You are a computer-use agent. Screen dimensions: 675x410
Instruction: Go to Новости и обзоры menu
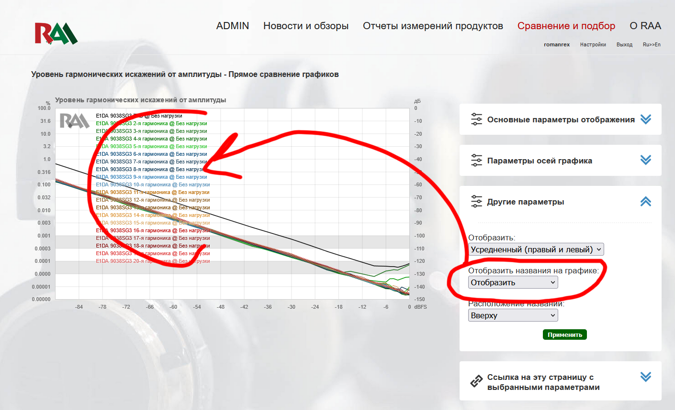(306, 26)
